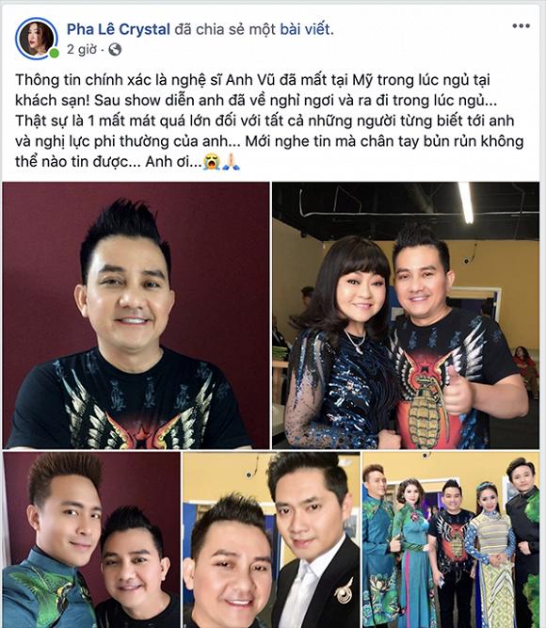Open the three-dot post options menu
The width and height of the screenshot is (546, 628).
click(521, 26)
